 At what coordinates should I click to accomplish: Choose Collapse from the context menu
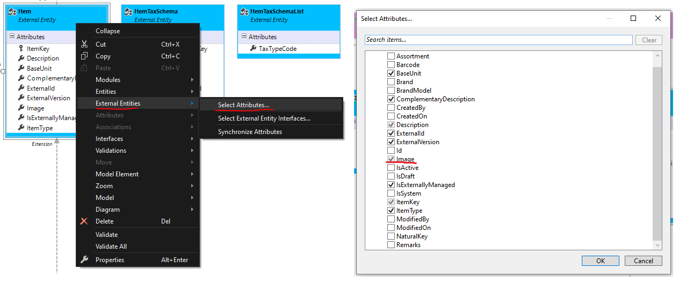click(138, 31)
